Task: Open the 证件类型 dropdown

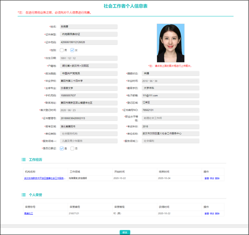Action: point(89,34)
